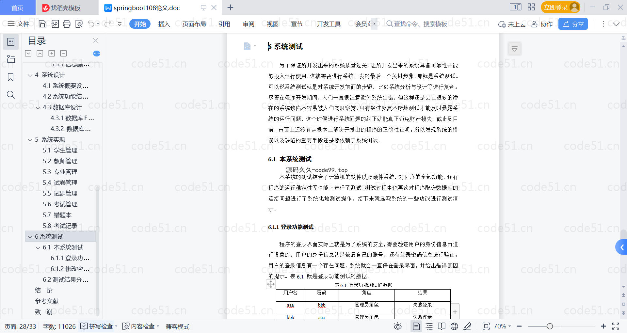Click the Undo arrow
Screen dimensions: 627x333
pyautogui.click(x=91, y=24)
